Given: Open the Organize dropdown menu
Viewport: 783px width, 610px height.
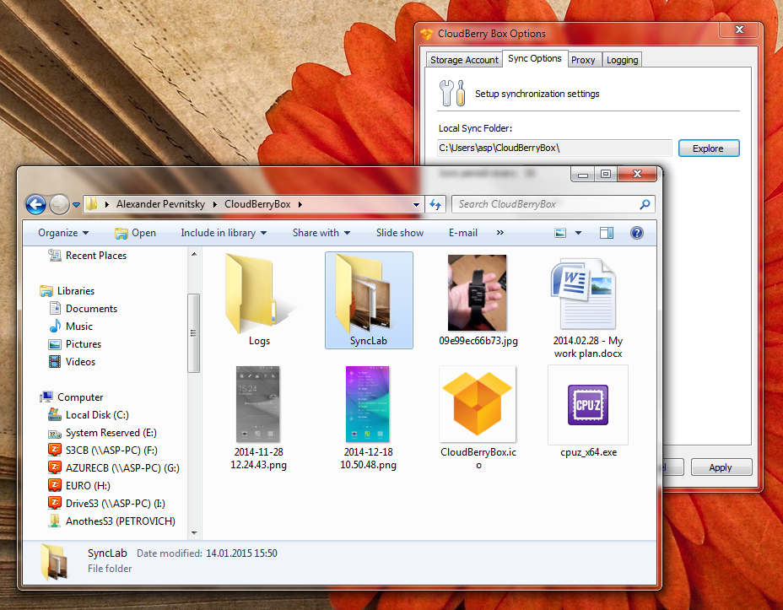Looking at the screenshot, I should pos(63,233).
